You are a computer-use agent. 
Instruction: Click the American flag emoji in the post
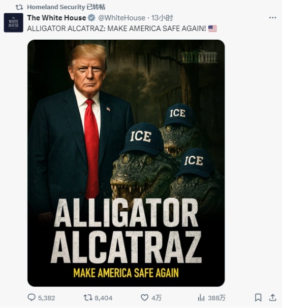coord(212,29)
